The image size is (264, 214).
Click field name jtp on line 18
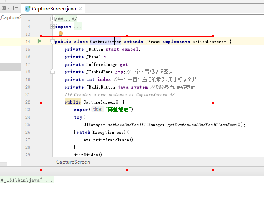click(x=119, y=72)
